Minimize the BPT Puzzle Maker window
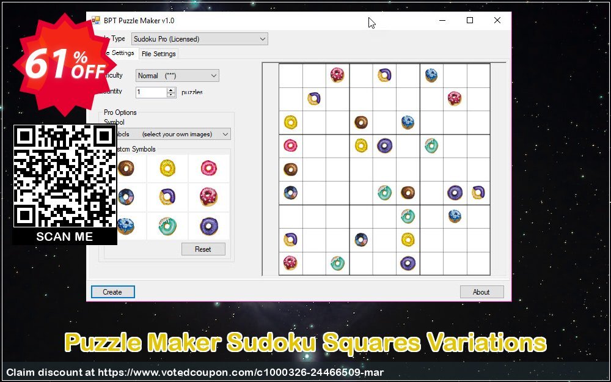 point(442,20)
